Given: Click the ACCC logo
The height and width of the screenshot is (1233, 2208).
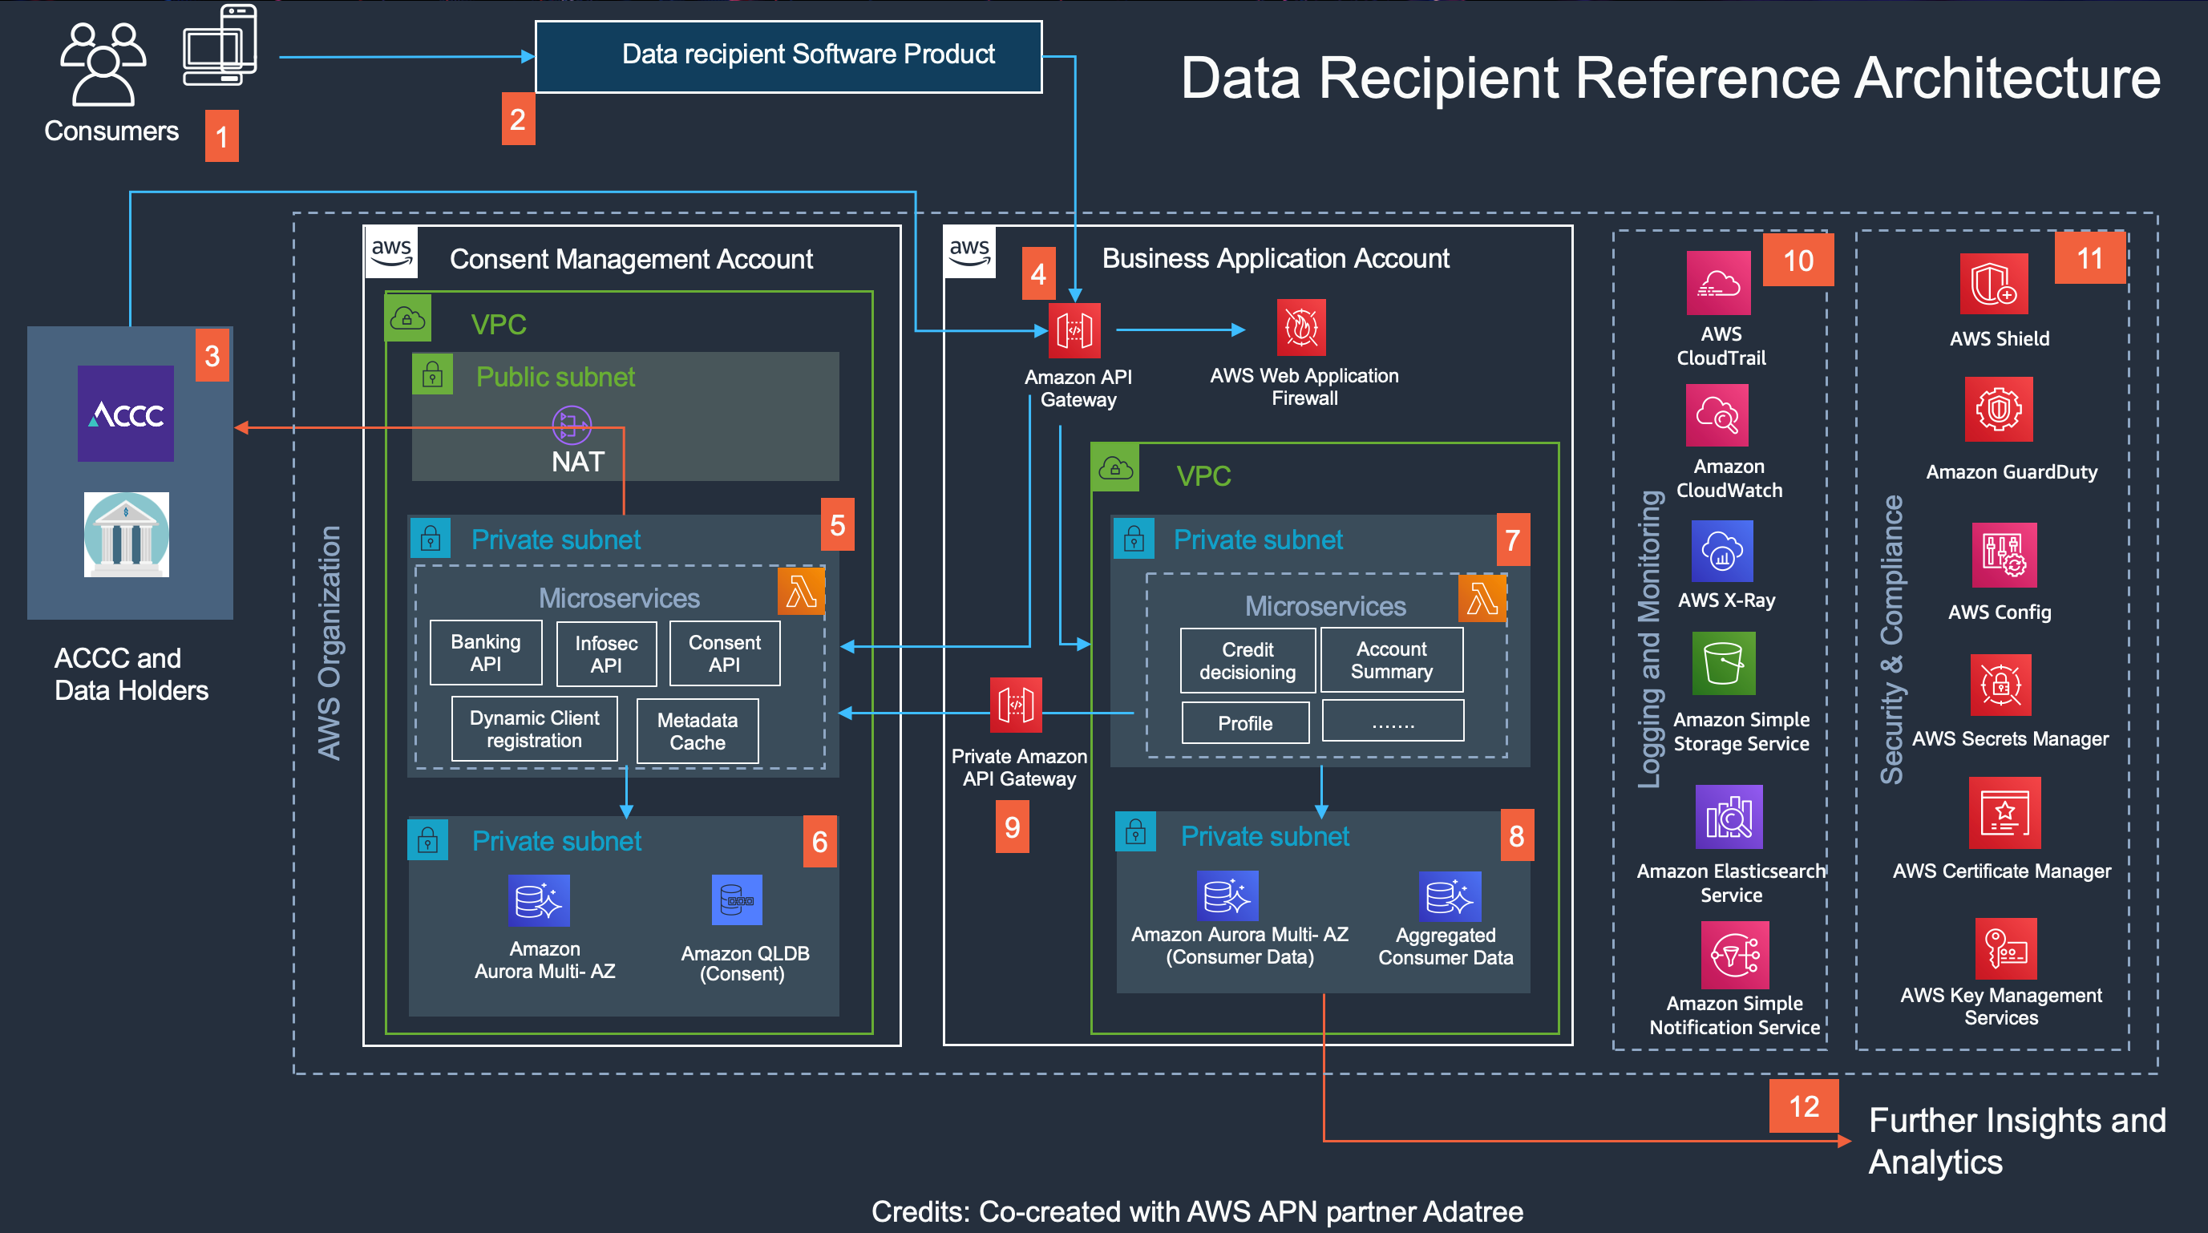Looking at the screenshot, I should (126, 414).
